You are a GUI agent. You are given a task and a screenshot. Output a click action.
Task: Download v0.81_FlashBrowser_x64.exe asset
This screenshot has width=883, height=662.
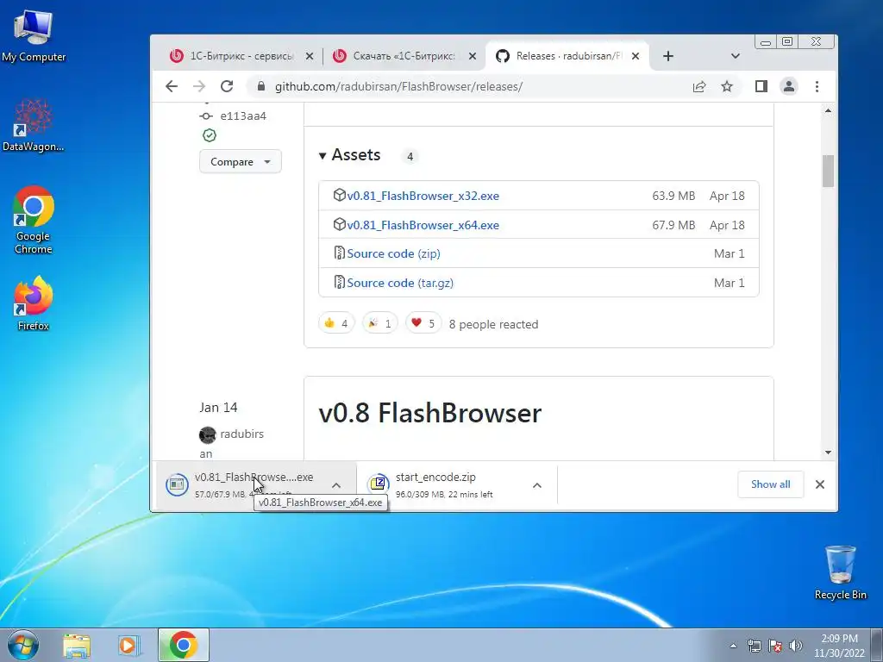(x=423, y=225)
